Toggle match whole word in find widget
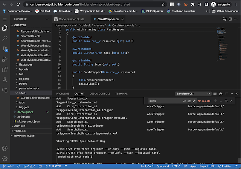This screenshot has width=241, height=169. click(189, 101)
